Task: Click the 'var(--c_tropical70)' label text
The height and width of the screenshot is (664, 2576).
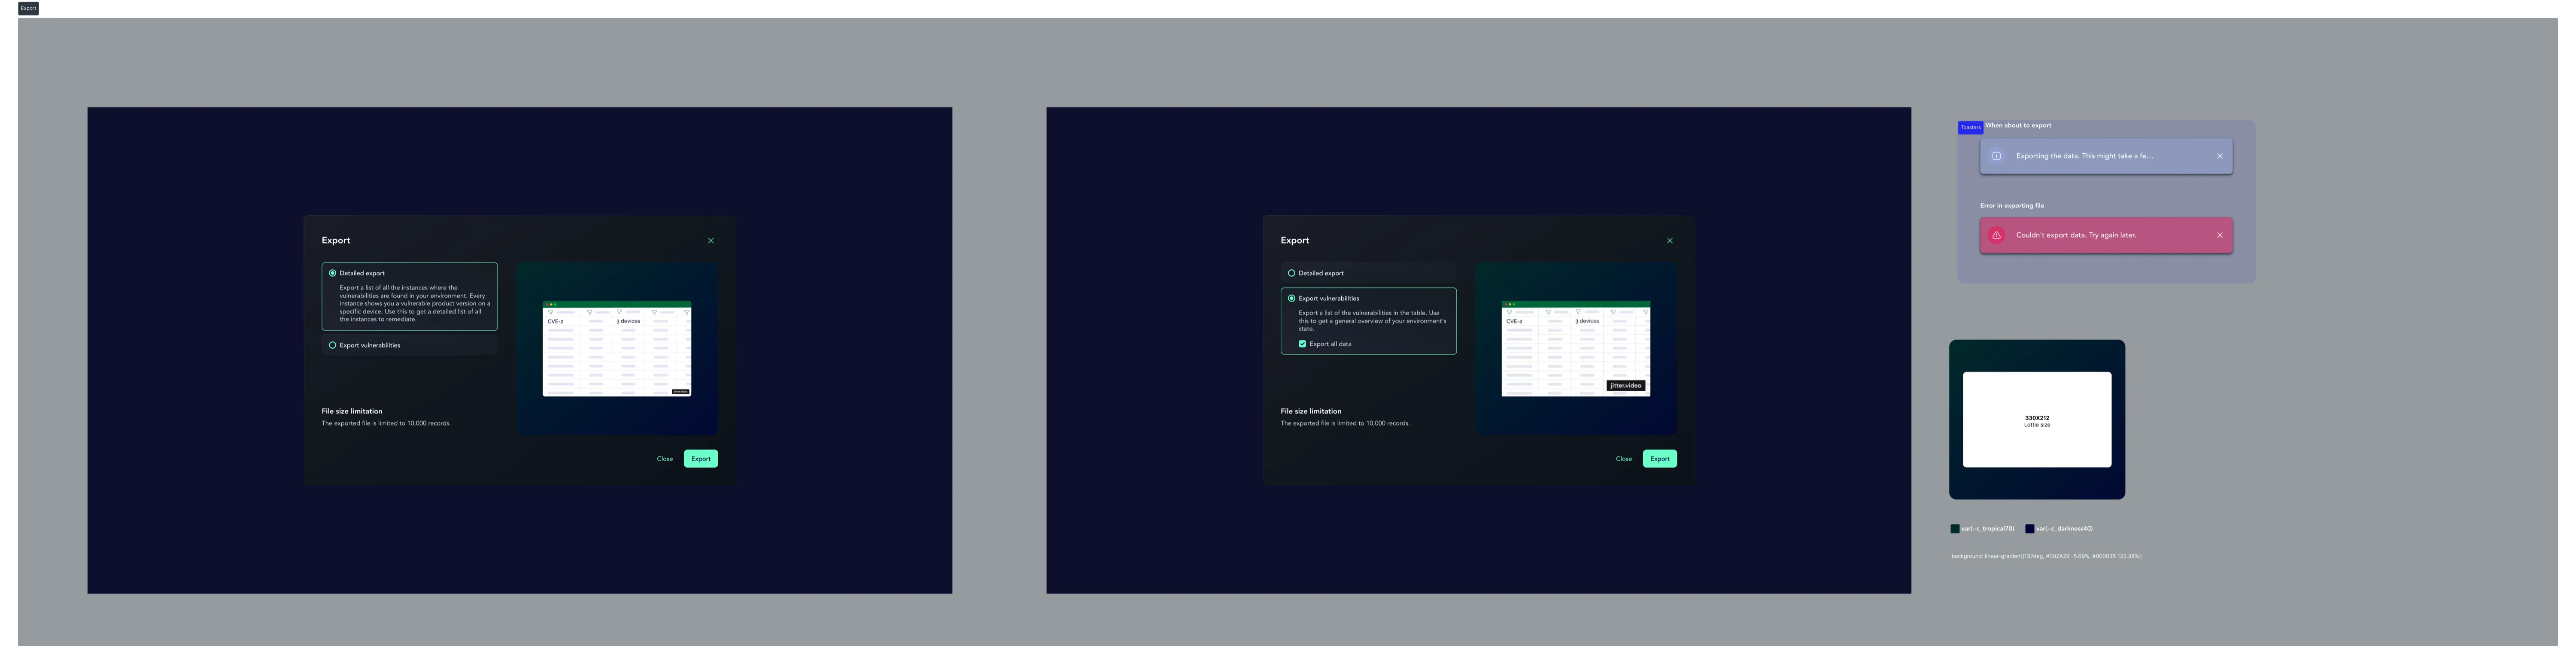Action: coord(1988,529)
